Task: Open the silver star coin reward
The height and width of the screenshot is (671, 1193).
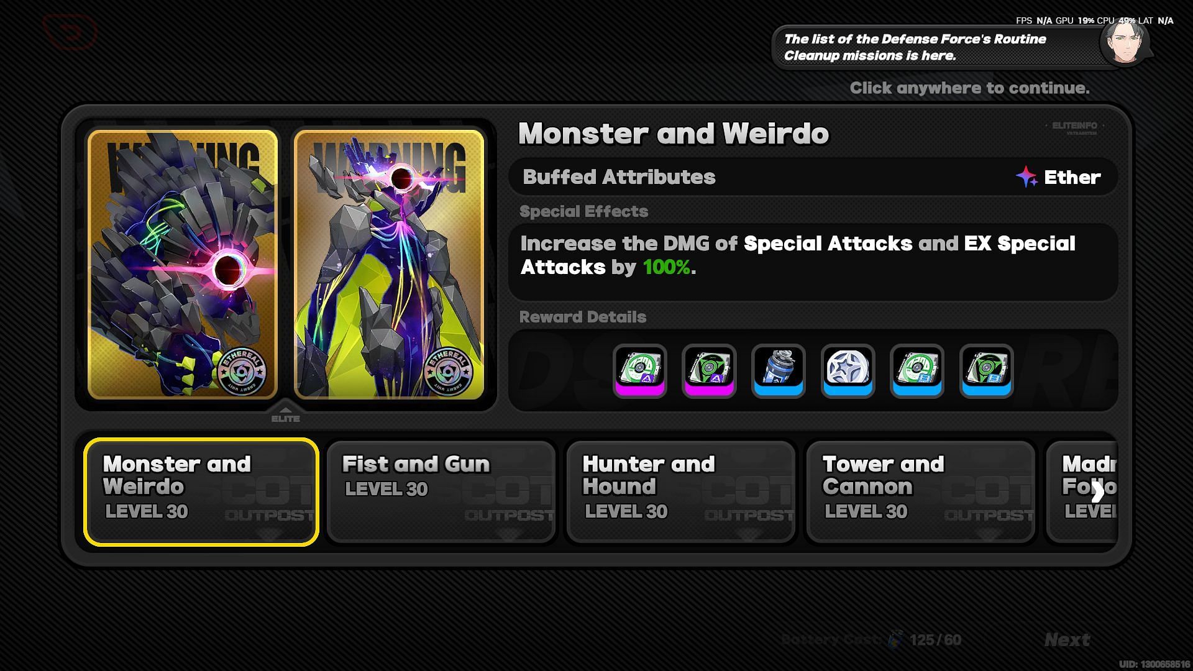Action: [x=848, y=370]
